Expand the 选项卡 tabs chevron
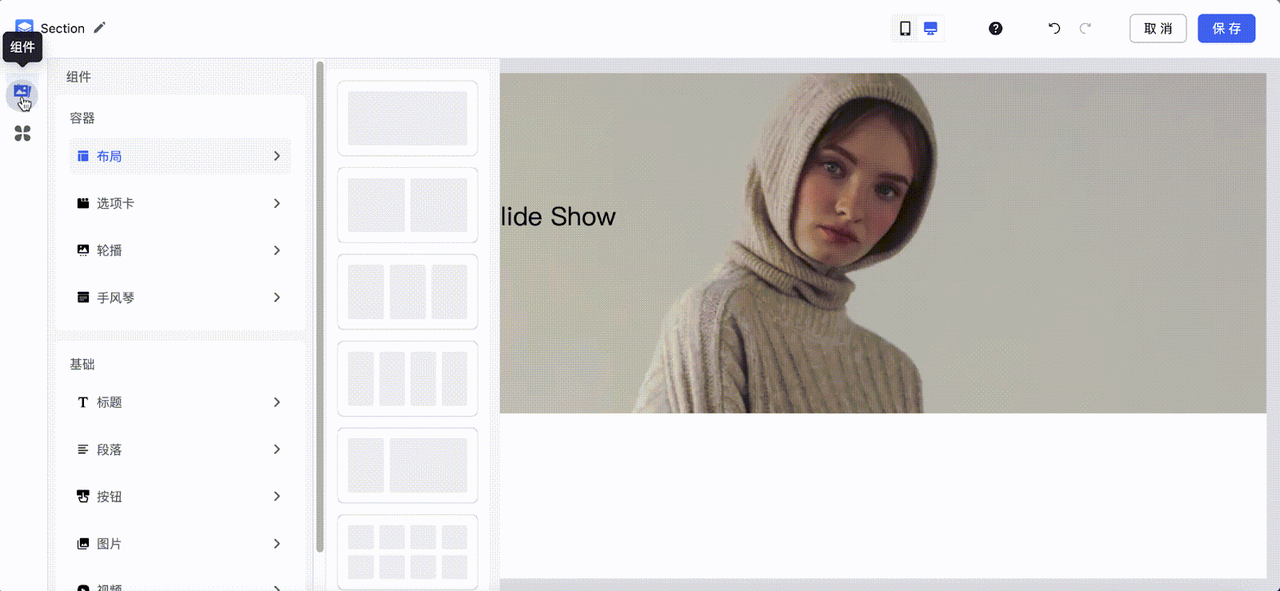The height and width of the screenshot is (591, 1280). pyautogui.click(x=277, y=204)
